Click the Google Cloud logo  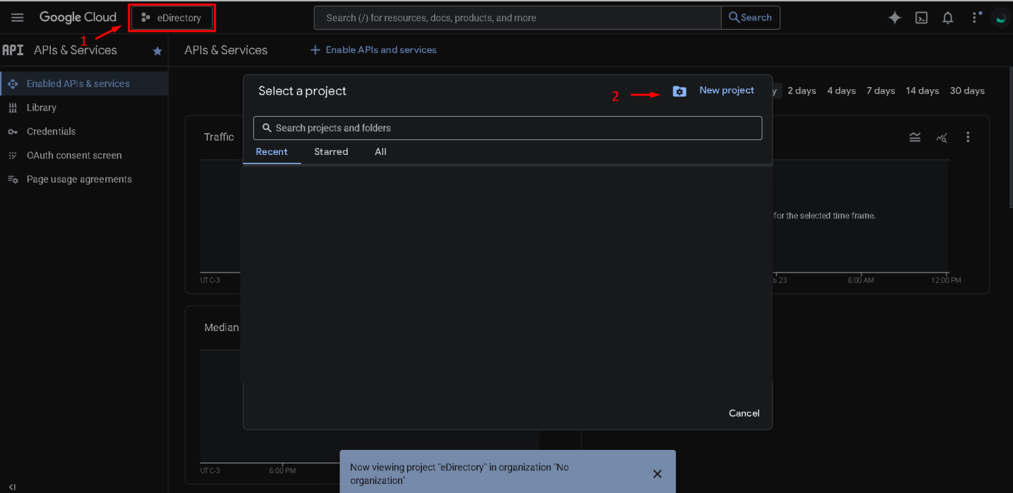[78, 18]
